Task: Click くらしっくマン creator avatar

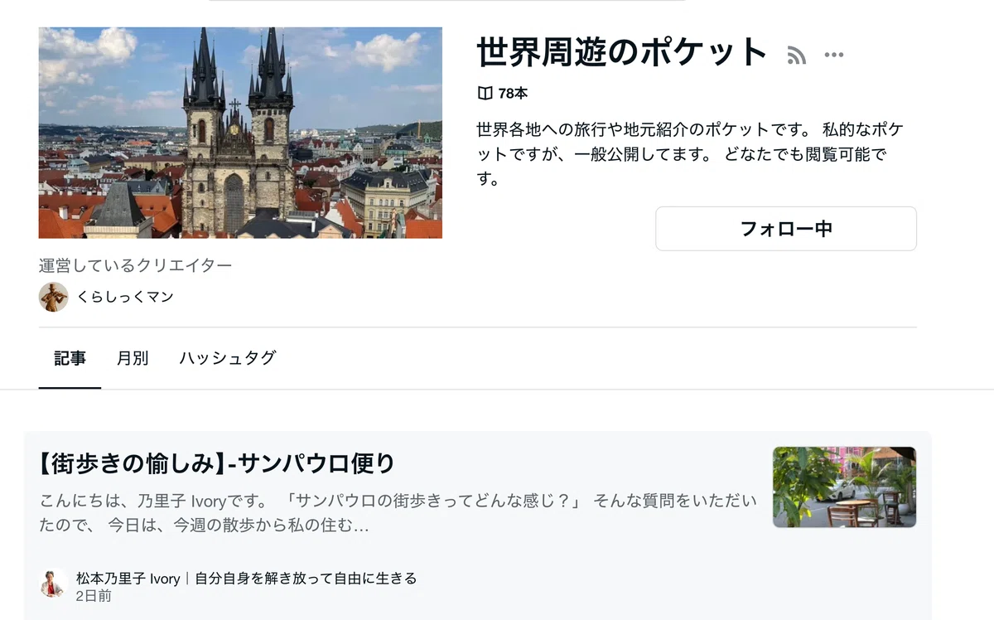Action: pos(53,297)
